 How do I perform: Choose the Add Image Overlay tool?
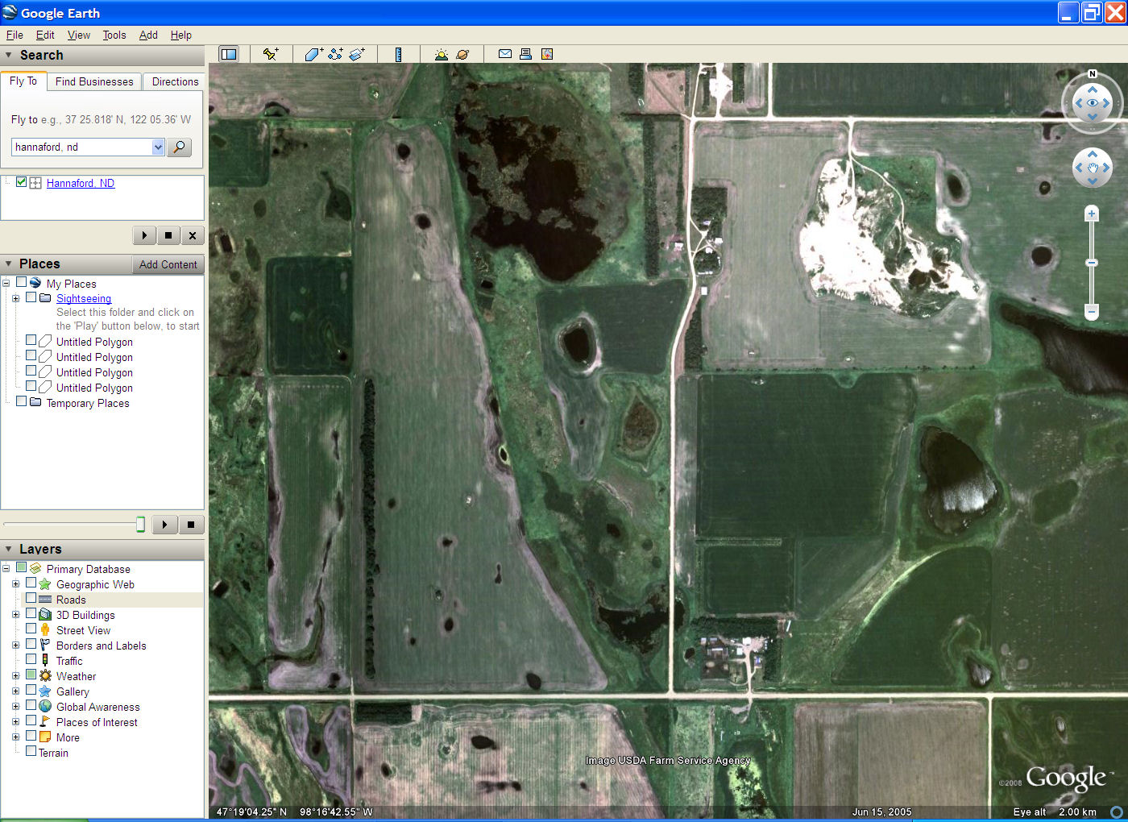point(357,54)
